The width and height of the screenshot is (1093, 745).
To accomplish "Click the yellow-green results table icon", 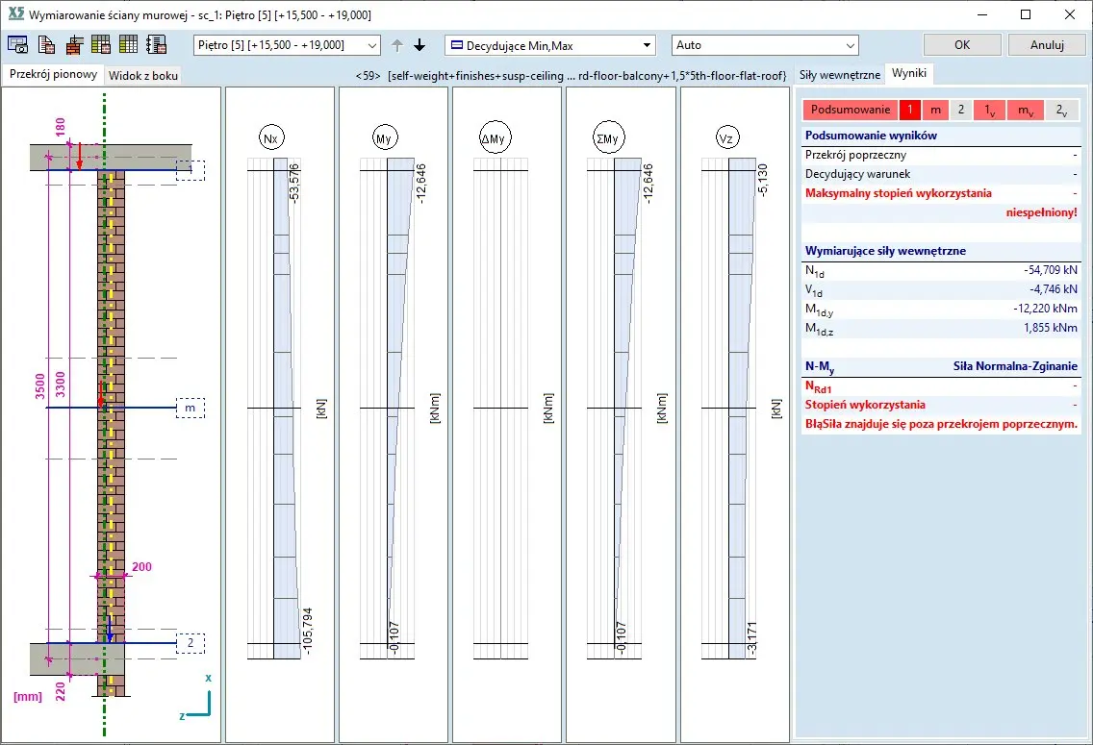I will (x=128, y=45).
